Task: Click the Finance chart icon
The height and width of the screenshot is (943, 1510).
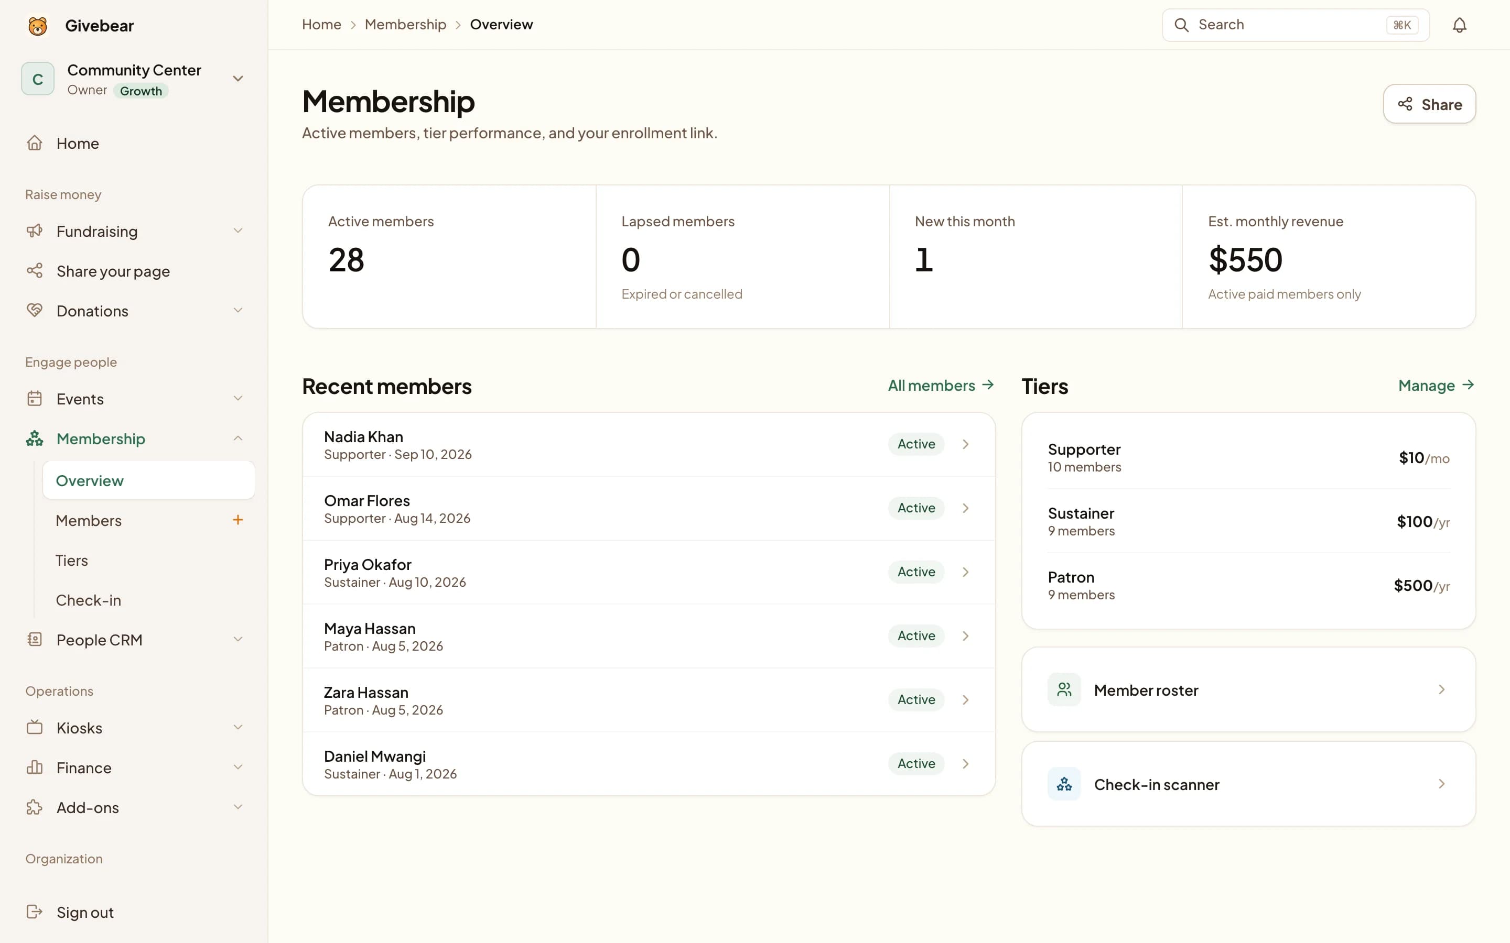Action: 34,767
